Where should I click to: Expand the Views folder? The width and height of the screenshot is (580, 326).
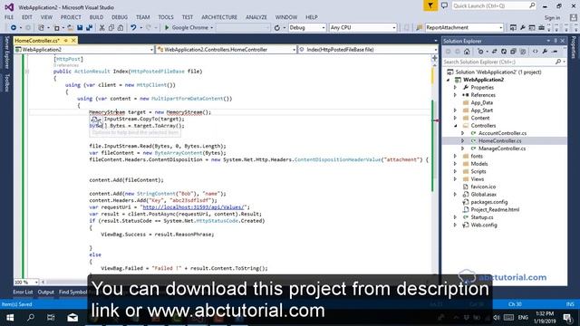(x=455, y=179)
